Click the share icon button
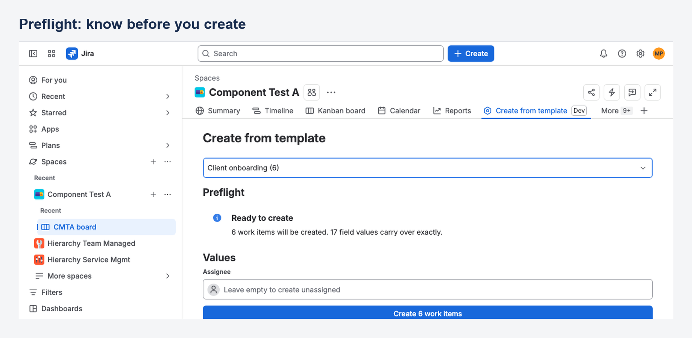This screenshot has width=692, height=338. (591, 92)
